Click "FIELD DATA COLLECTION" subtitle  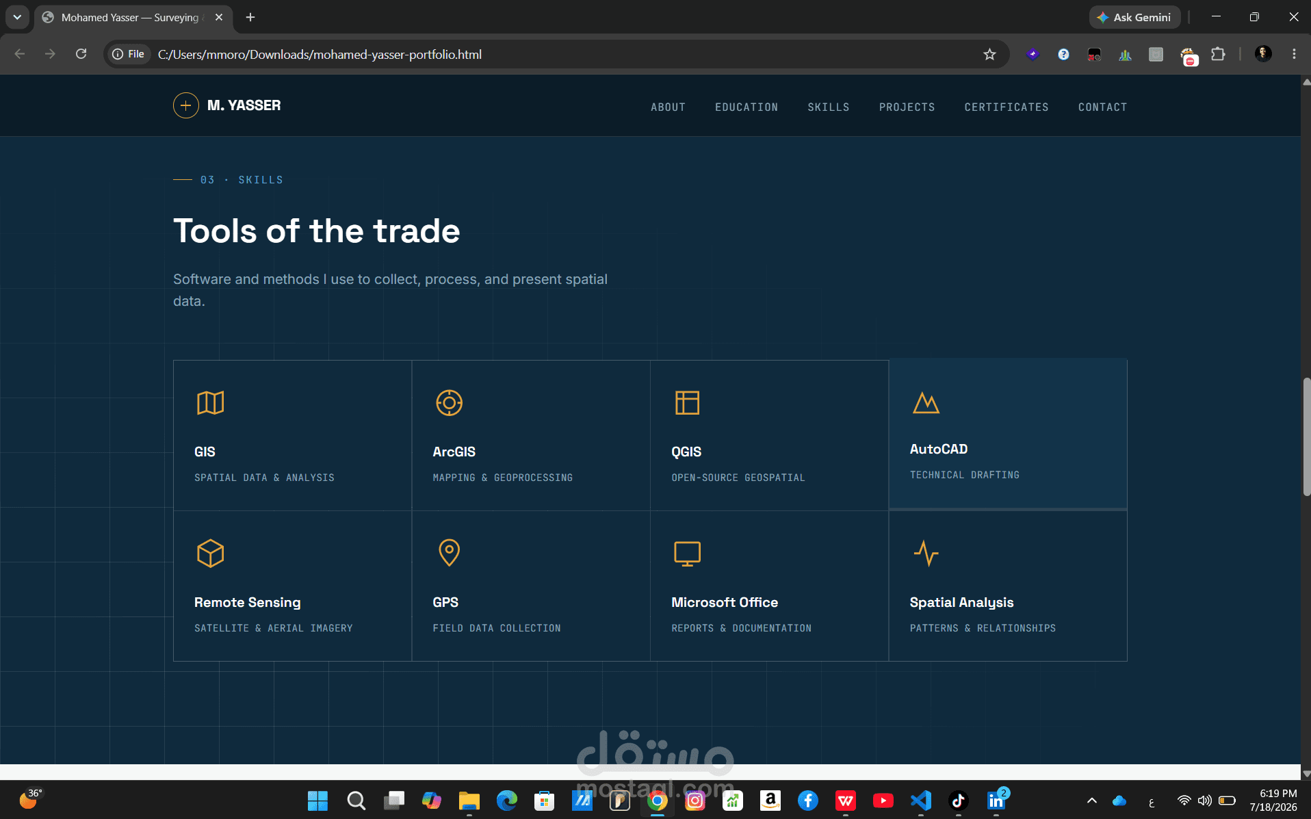(x=496, y=628)
